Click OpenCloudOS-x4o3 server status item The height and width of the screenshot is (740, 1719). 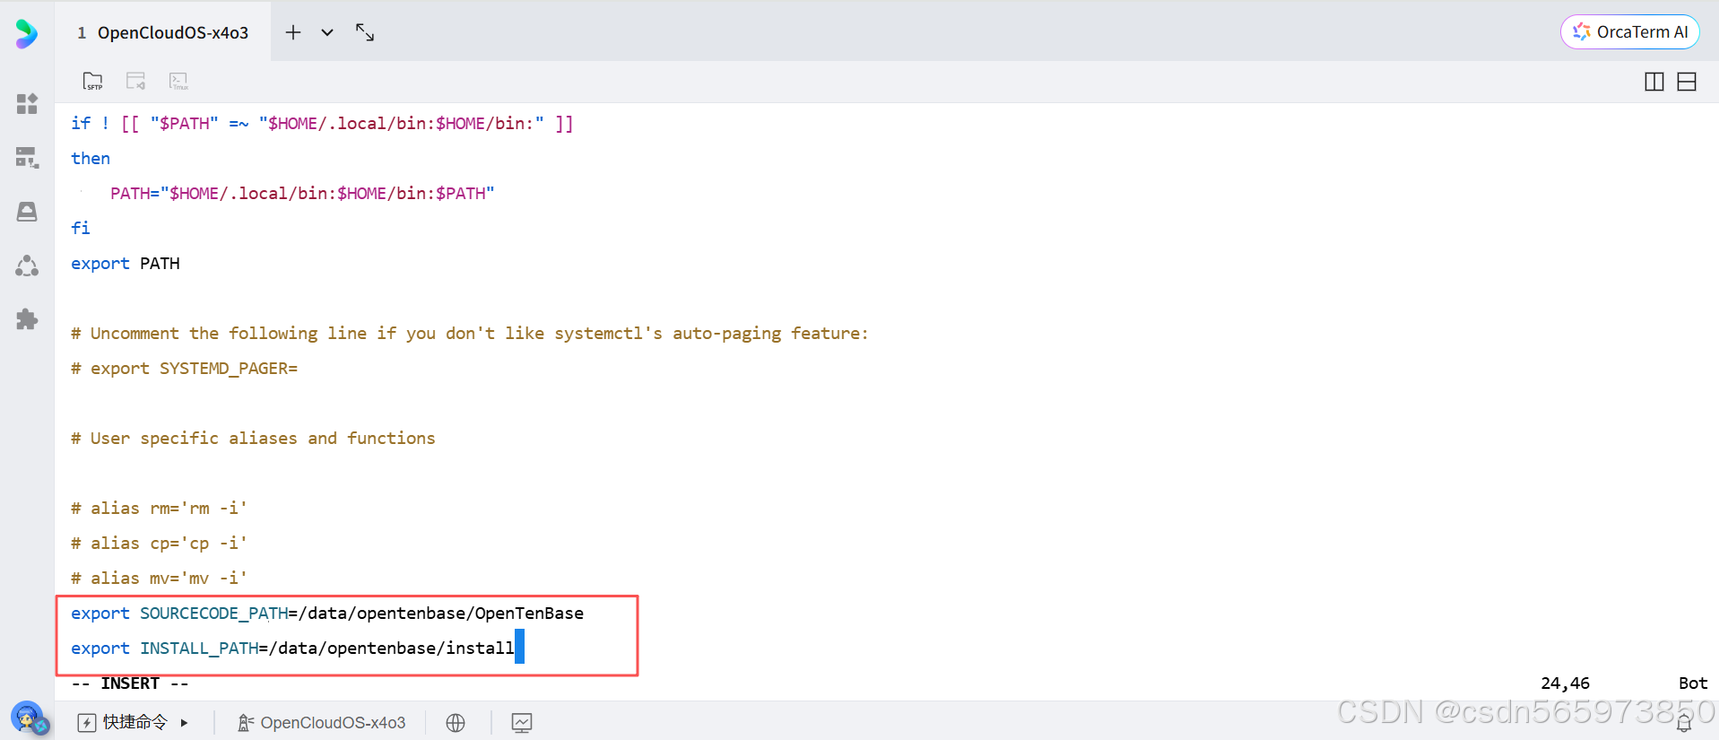coord(321,722)
